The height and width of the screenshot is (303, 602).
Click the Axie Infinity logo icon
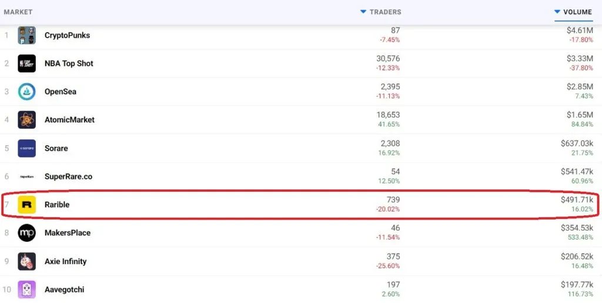pos(26,261)
